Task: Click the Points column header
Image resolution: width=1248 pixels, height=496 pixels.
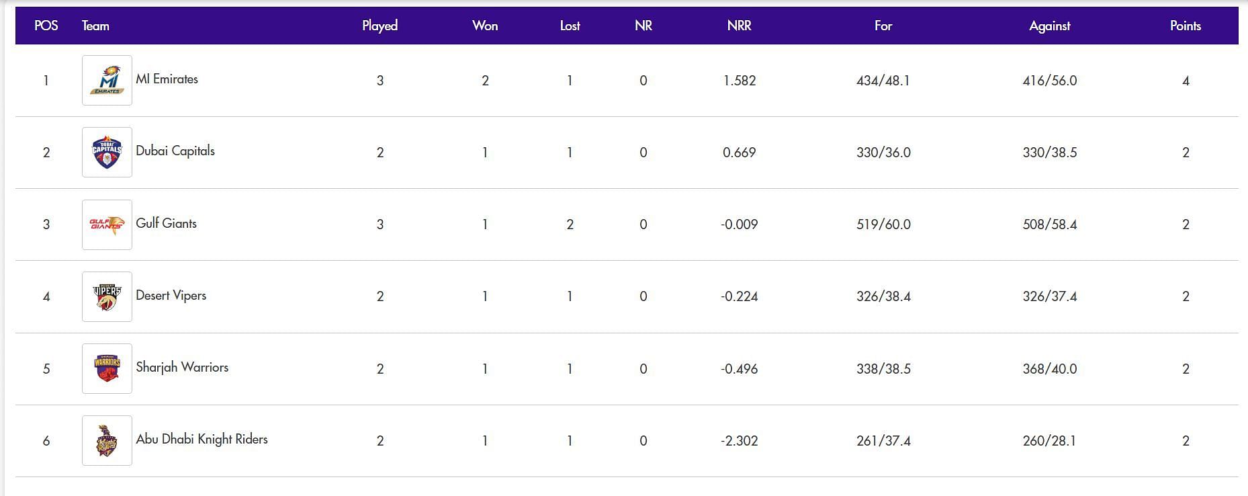Action: pos(1186,26)
